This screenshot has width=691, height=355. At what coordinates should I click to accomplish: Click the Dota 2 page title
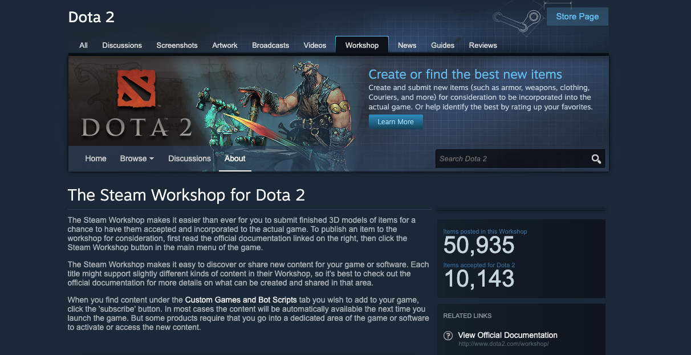(x=91, y=17)
